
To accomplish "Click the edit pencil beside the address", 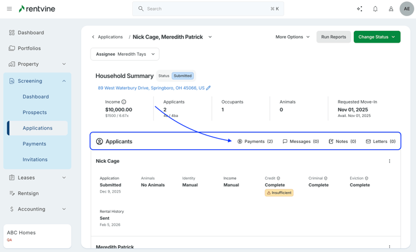I will pos(209,88).
